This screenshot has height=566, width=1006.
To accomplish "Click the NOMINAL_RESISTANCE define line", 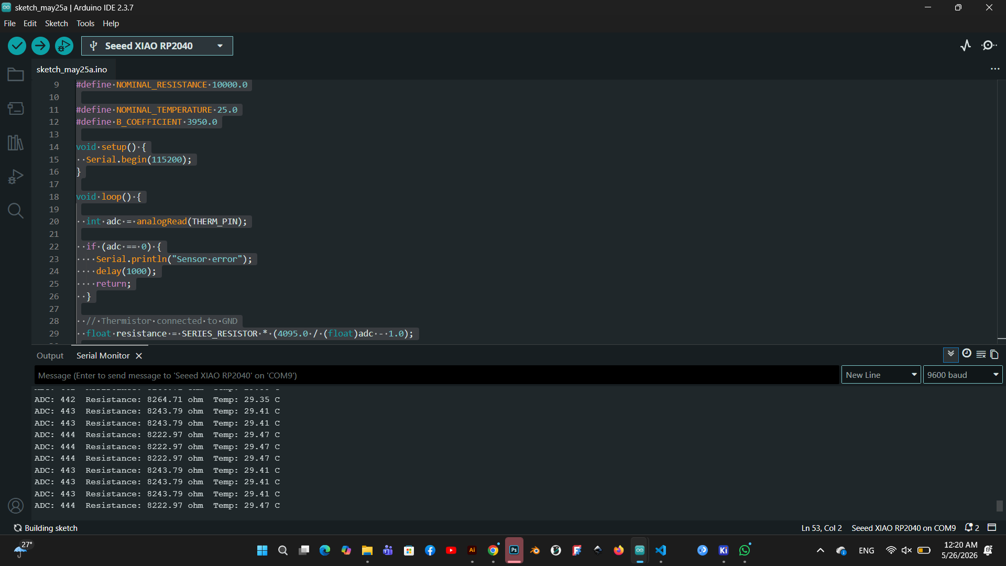I will tap(162, 85).
